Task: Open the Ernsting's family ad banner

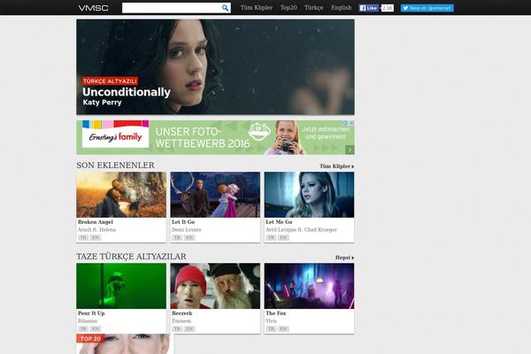Action: 215,137
